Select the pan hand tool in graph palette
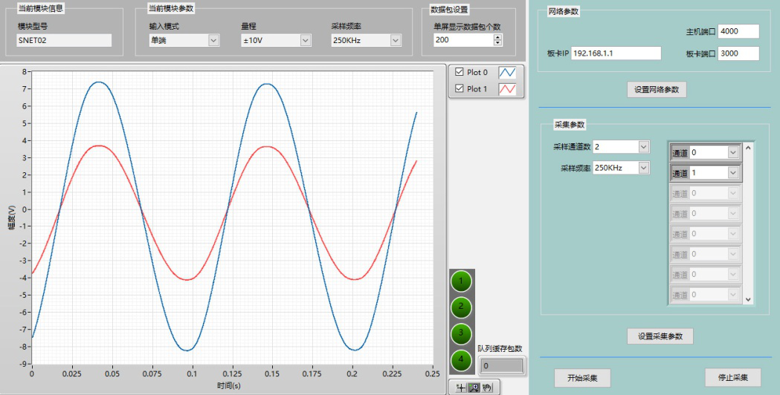Image resolution: width=780 pixels, height=395 pixels. point(487,388)
